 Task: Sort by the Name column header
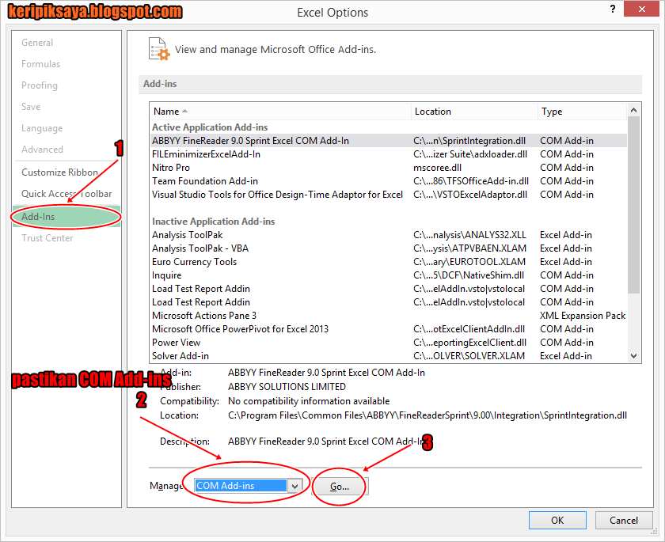pos(280,112)
